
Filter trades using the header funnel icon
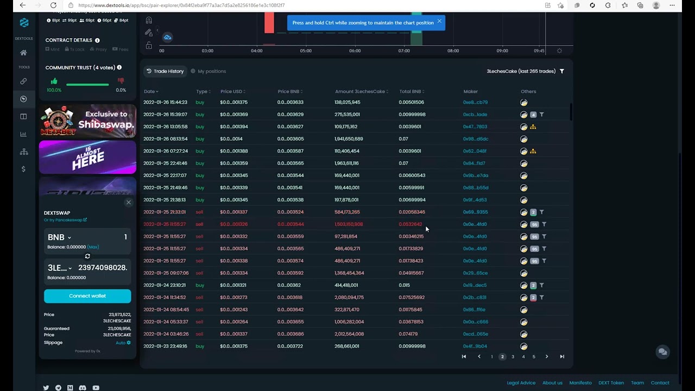coord(562,71)
